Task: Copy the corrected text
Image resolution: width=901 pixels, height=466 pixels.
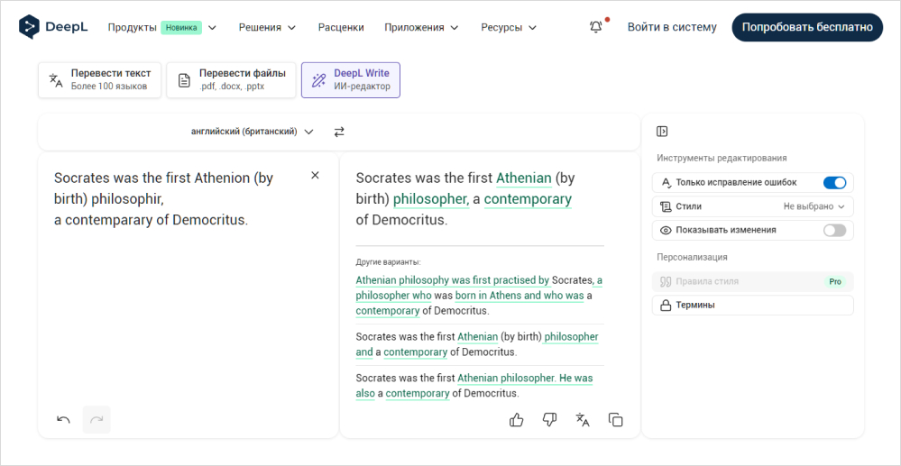Action: coord(616,419)
